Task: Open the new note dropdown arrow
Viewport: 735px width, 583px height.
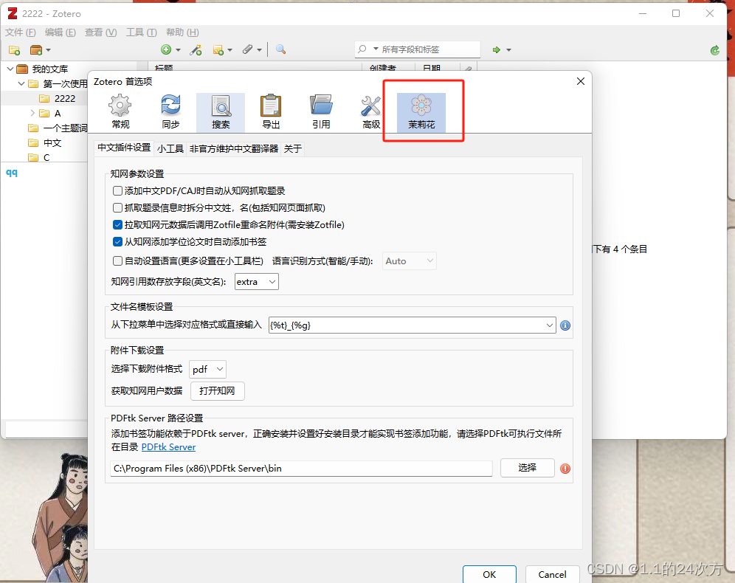Action: coord(230,49)
